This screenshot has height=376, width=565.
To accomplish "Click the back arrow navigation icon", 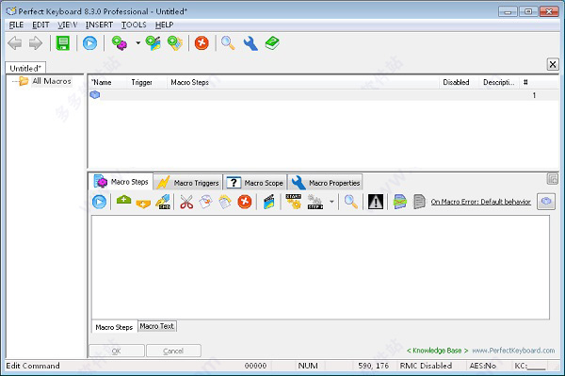I will coord(15,43).
